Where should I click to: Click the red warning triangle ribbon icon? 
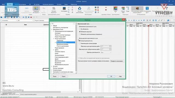click(x=98, y=10)
